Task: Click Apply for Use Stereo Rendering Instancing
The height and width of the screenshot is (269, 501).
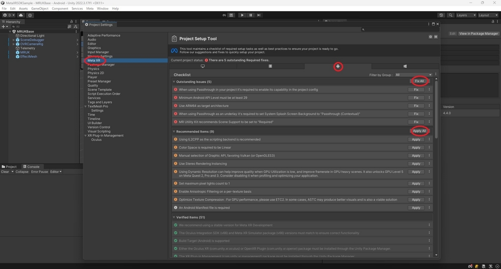Action: click(416, 164)
